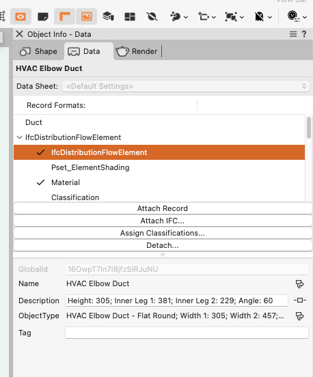The height and width of the screenshot is (377, 313).
Task: Click the question mark help icon
Action: click(x=304, y=34)
